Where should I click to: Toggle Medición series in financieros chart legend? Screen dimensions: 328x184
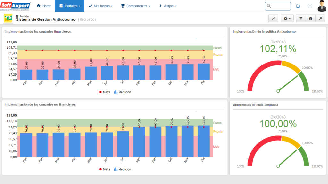[123, 92]
